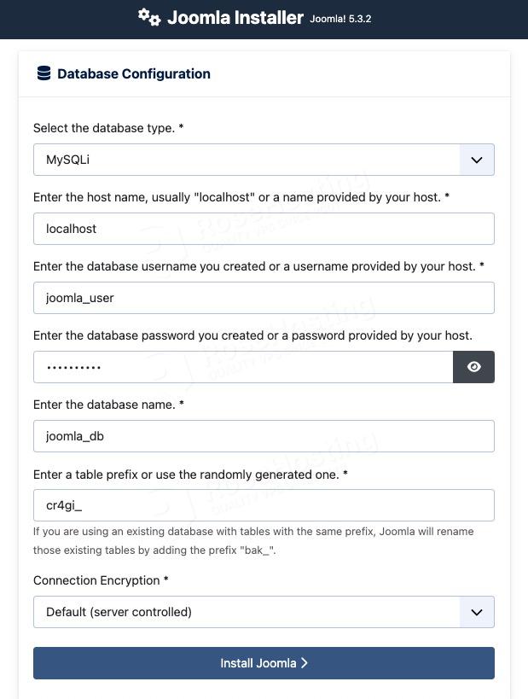Click the gears icon in Joomla Installer header

(x=149, y=17)
